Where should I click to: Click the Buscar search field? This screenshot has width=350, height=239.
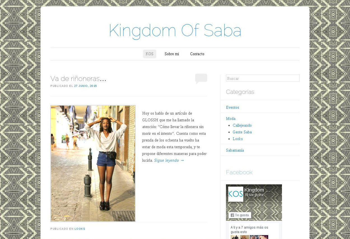point(263,78)
